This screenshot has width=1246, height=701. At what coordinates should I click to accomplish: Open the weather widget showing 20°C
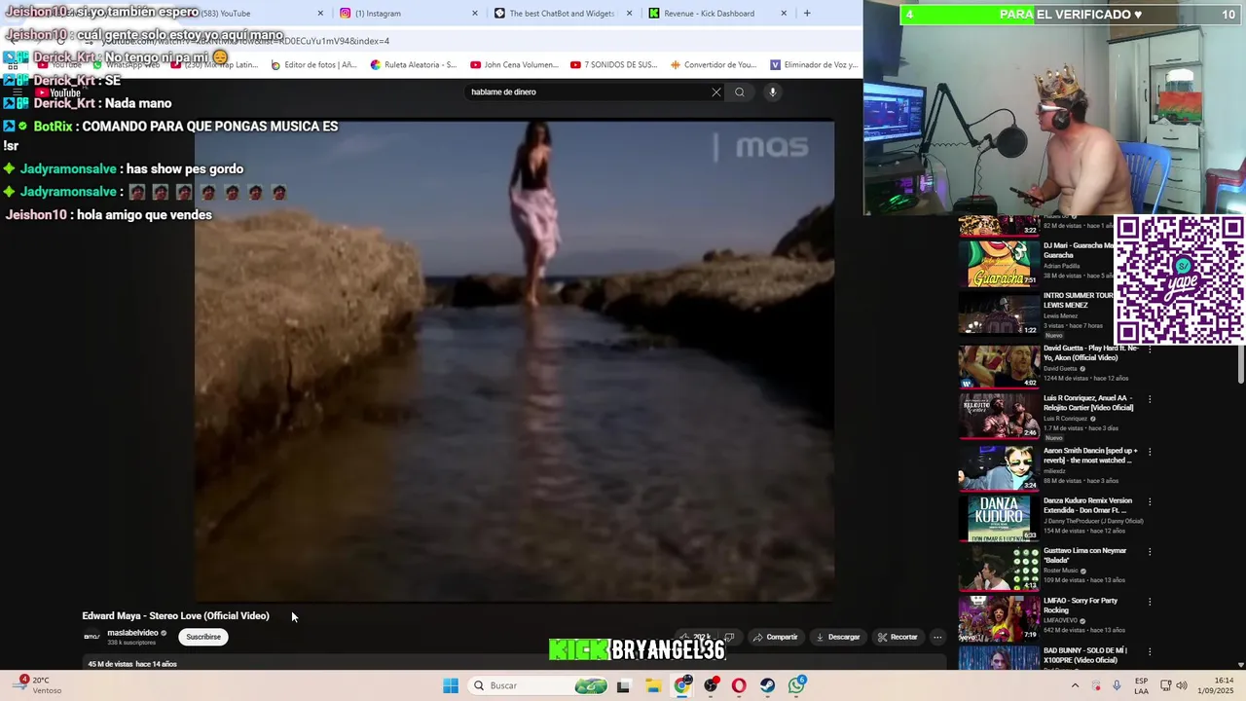(37, 685)
